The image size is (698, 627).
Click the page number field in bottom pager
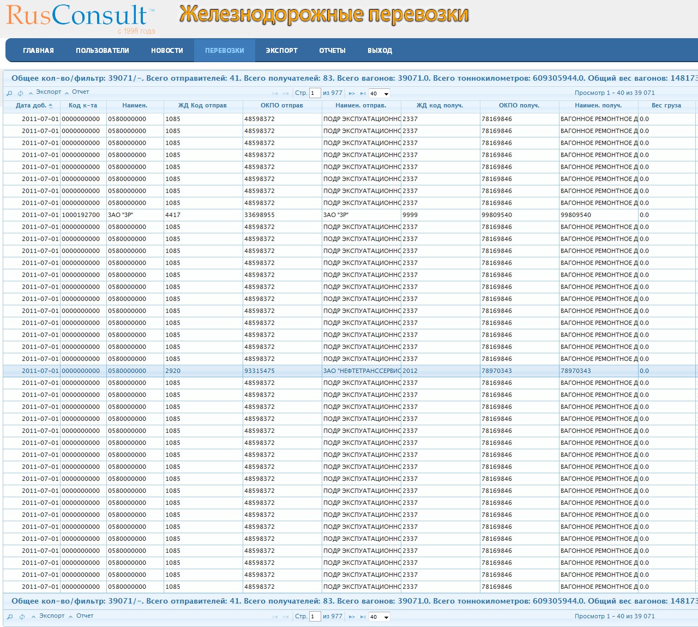(315, 617)
